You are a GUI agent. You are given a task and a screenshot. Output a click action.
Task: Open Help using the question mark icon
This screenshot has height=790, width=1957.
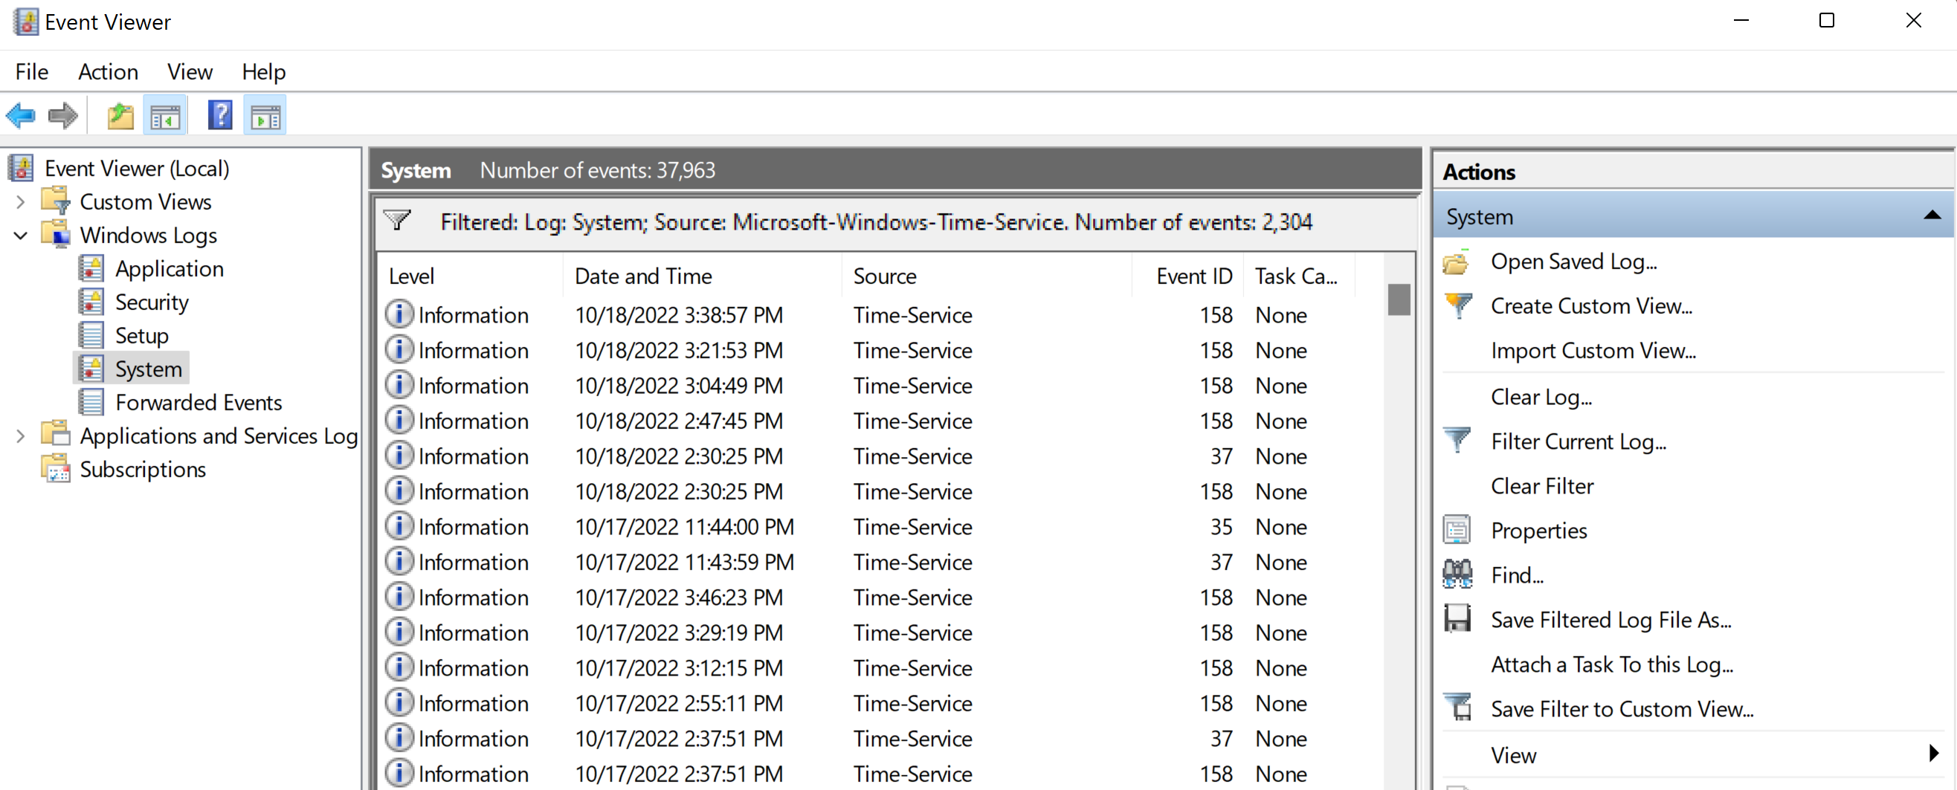(219, 114)
